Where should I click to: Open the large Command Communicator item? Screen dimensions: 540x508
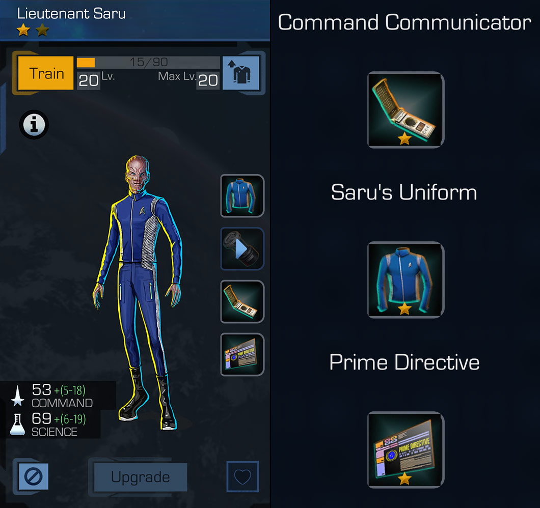(x=406, y=110)
